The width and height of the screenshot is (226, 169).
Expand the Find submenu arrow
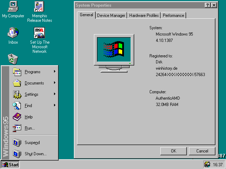pyautogui.click(x=55, y=105)
